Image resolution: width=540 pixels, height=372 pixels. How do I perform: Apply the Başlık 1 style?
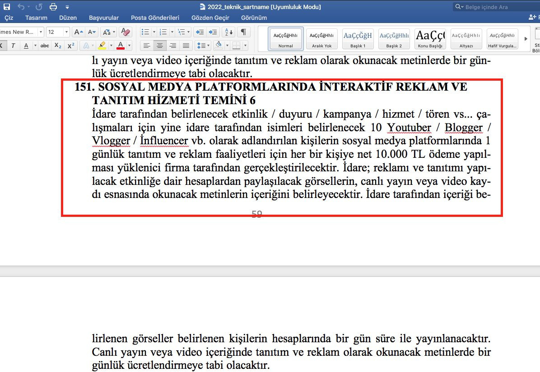click(x=358, y=39)
